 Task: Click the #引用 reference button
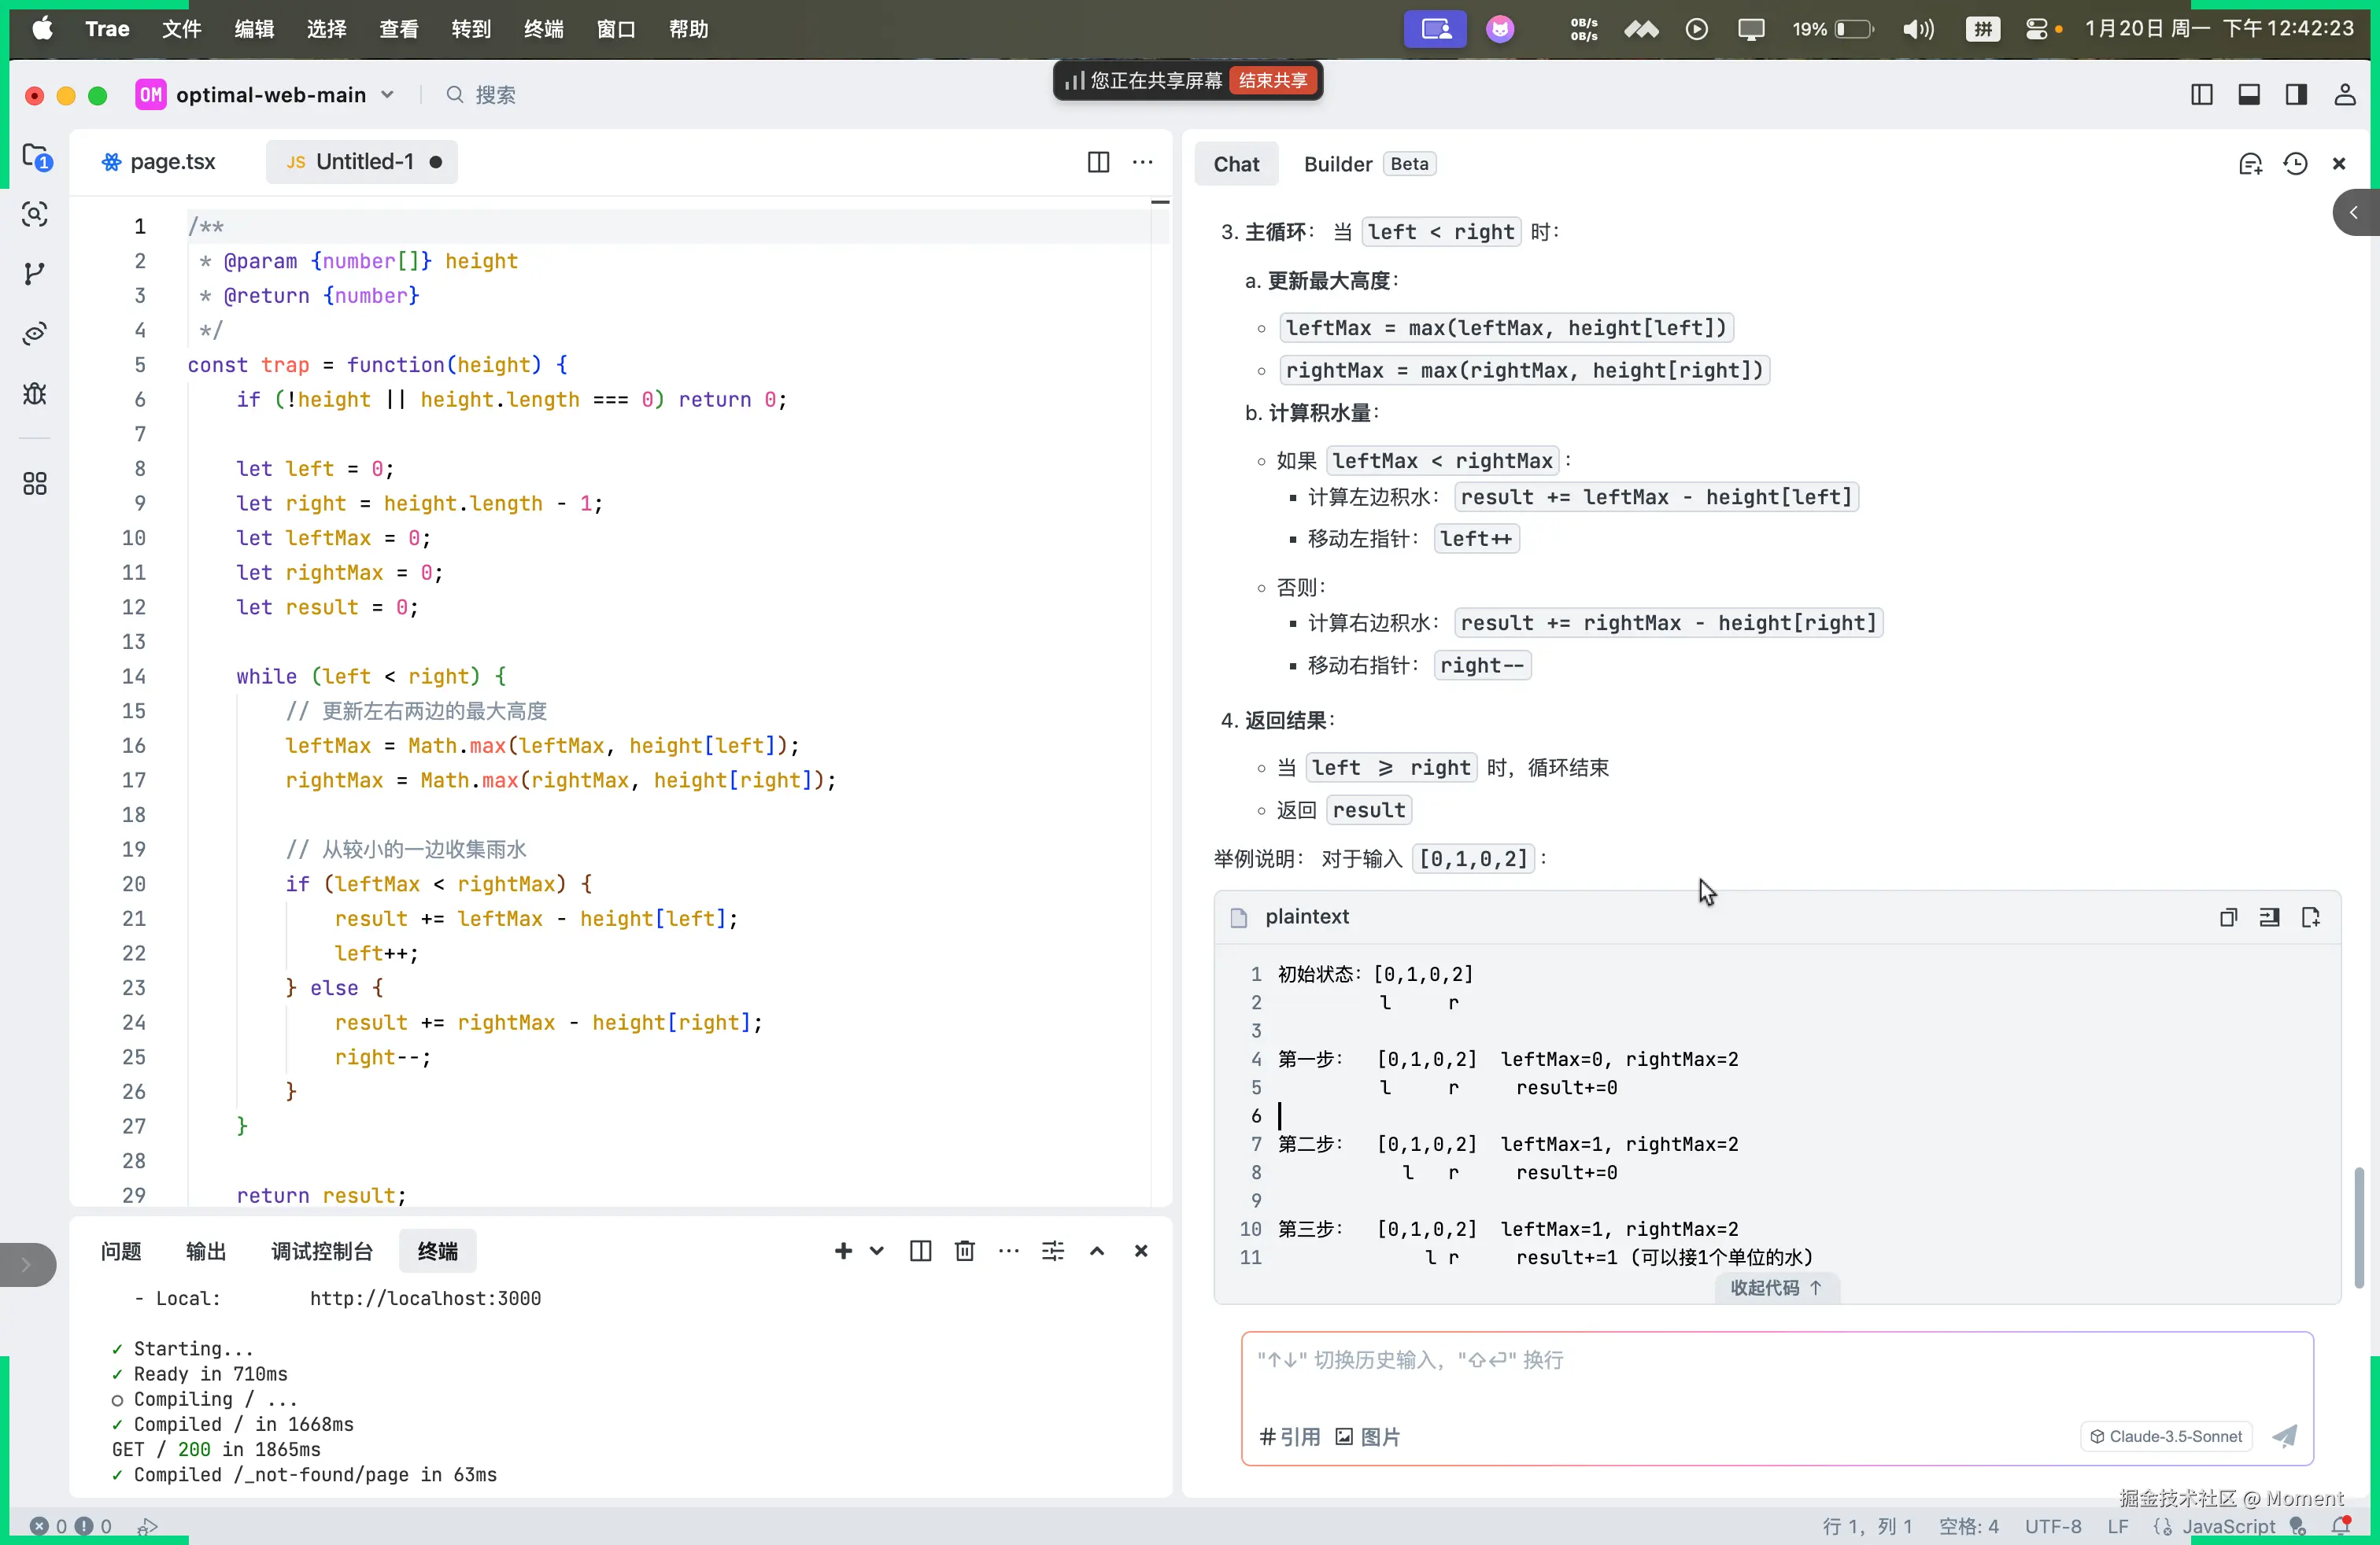point(1289,1437)
